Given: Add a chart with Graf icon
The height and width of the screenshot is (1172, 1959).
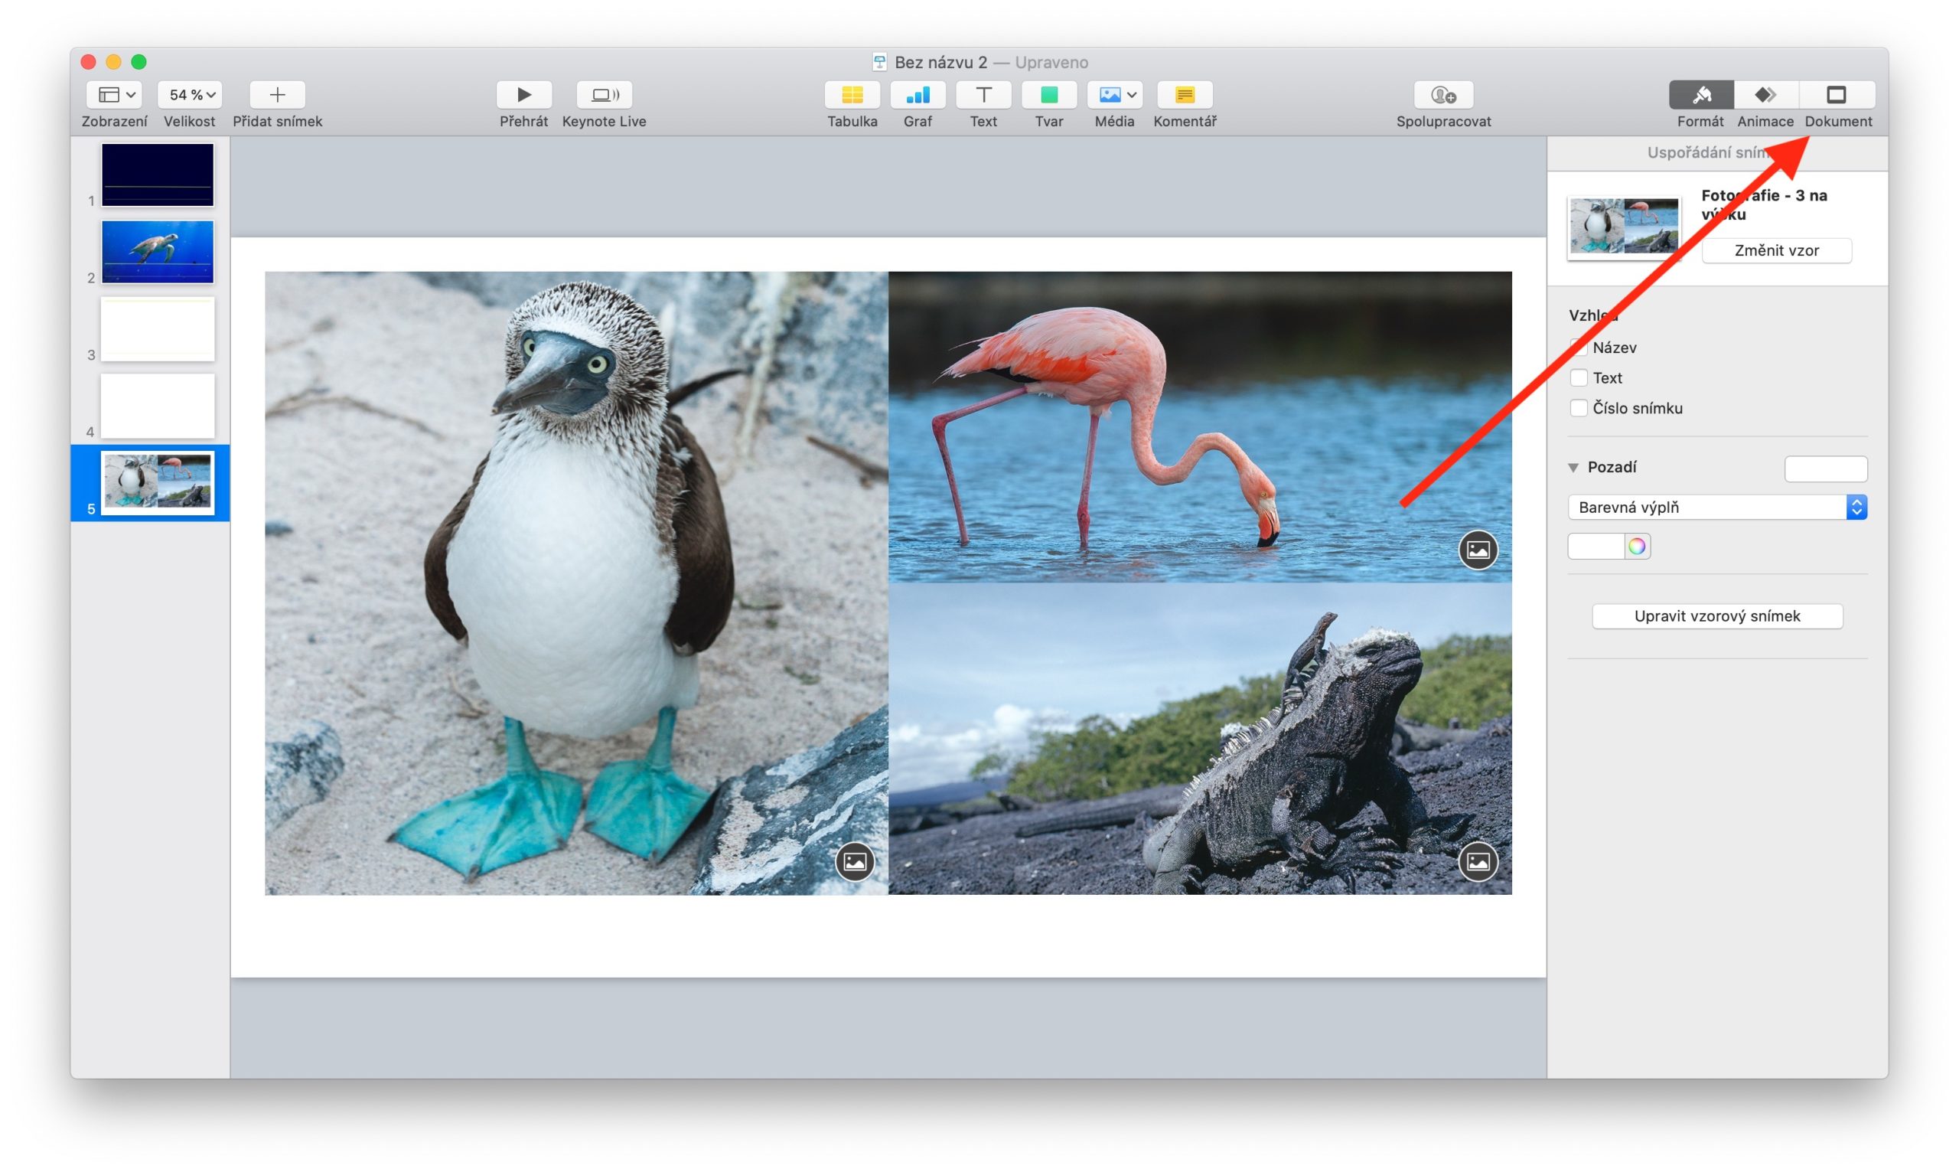Looking at the screenshot, I should (x=918, y=95).
